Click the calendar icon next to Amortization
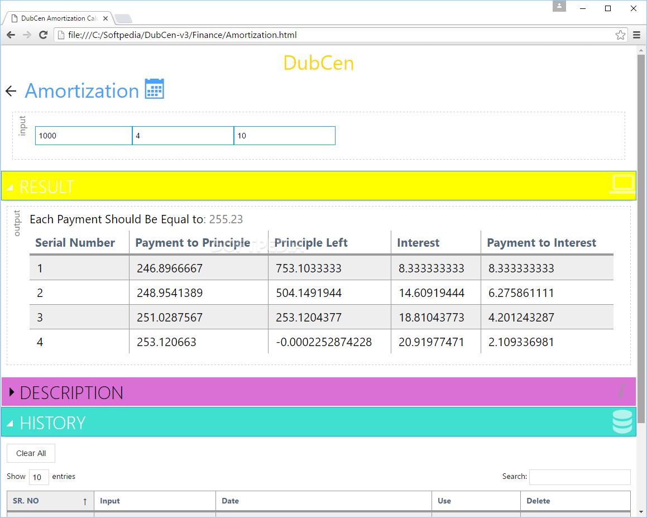647x518 pixels. (x=154, y=89)
